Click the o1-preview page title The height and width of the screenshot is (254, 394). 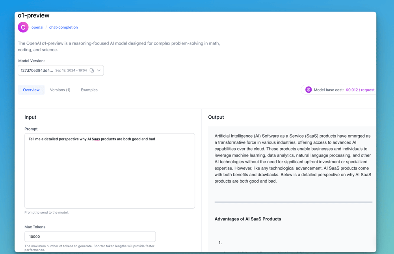33,16
